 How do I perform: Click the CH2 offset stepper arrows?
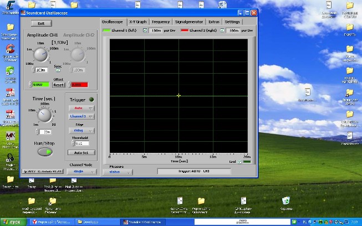[x=69, y=85]
